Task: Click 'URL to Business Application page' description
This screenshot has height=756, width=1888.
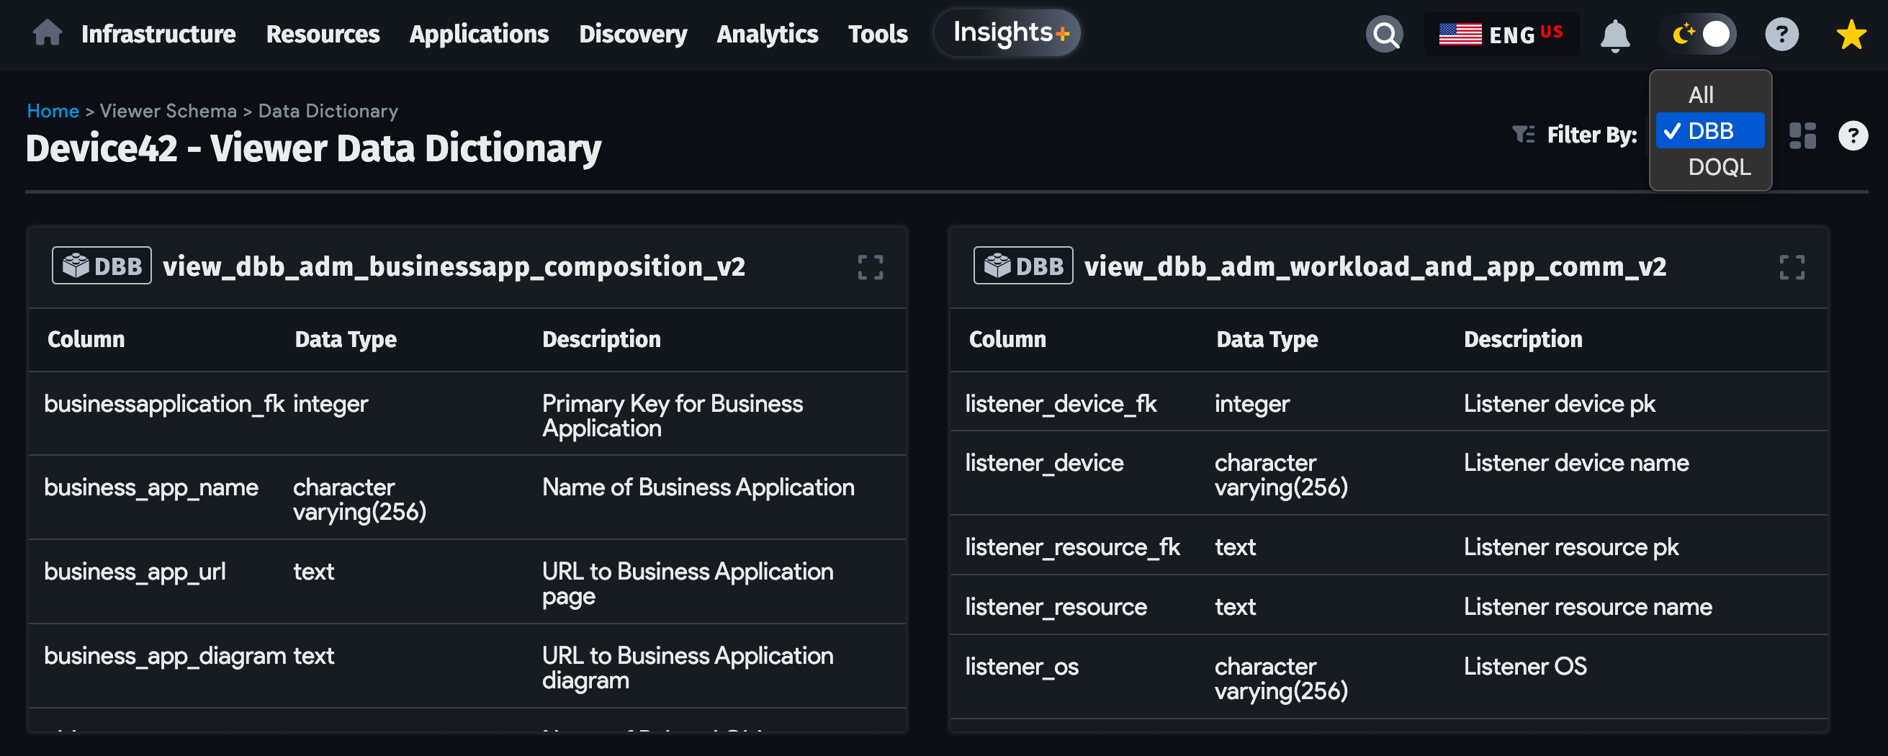Action: tap(688, 584)
